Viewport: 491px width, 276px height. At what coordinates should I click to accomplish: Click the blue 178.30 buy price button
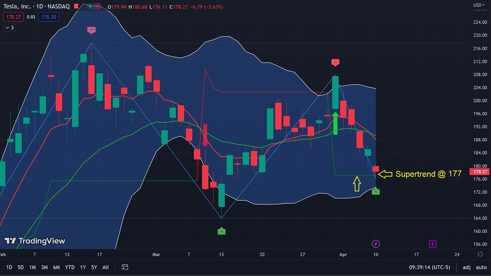pyautogui.click(x=49, y=17)
